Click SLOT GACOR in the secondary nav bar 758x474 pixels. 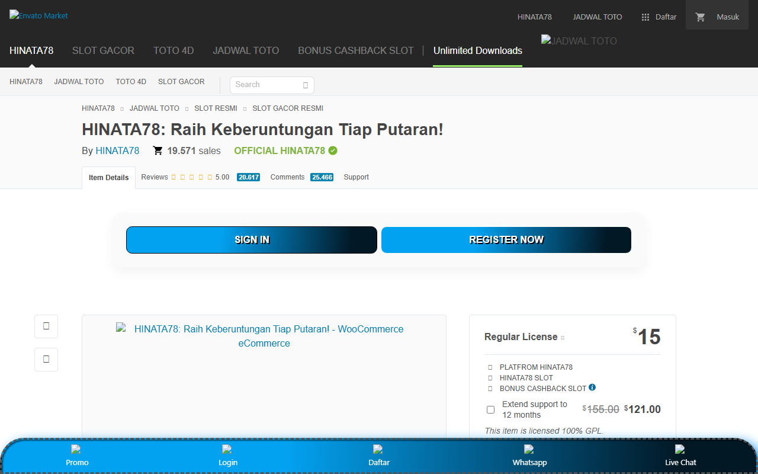pyautogui.click(x=181, y=82)
